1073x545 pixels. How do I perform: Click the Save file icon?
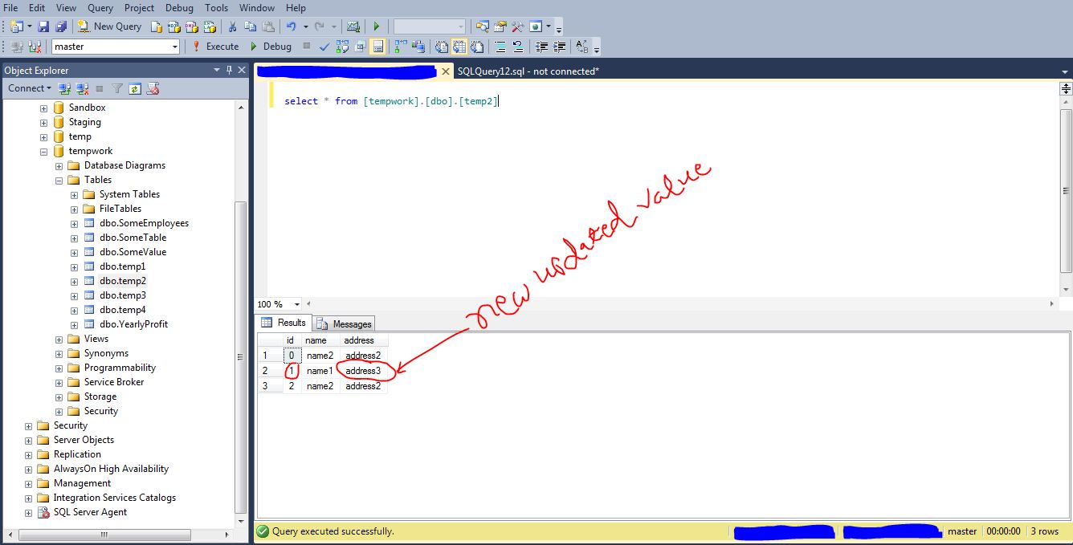coord(44,26)
